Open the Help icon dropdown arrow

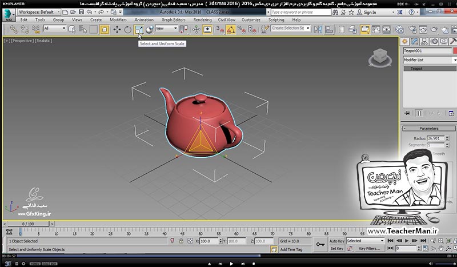pos(417,12)
